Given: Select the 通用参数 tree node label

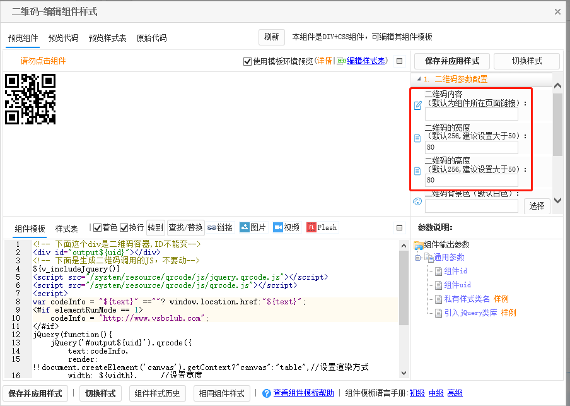Looking at the screenshot, I should (449, 257).
